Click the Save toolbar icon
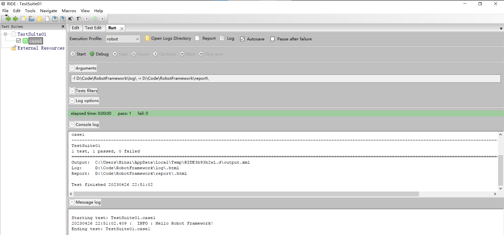The image size is (504, 235). click(x=55, y=19)
